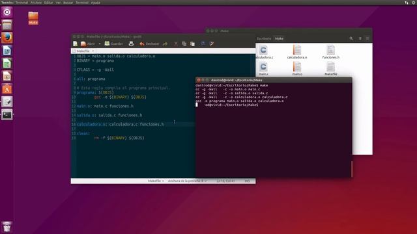Click the 'salida.o: salida.c funciones.h' line

tap(109, 115)
